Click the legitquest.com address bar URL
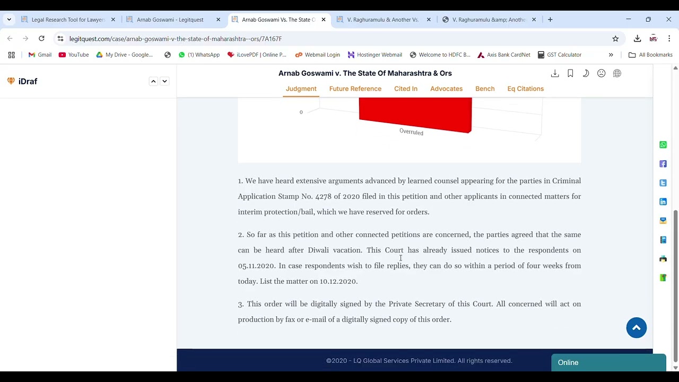This screenshot has height=382, width=679. click(176, 39)
